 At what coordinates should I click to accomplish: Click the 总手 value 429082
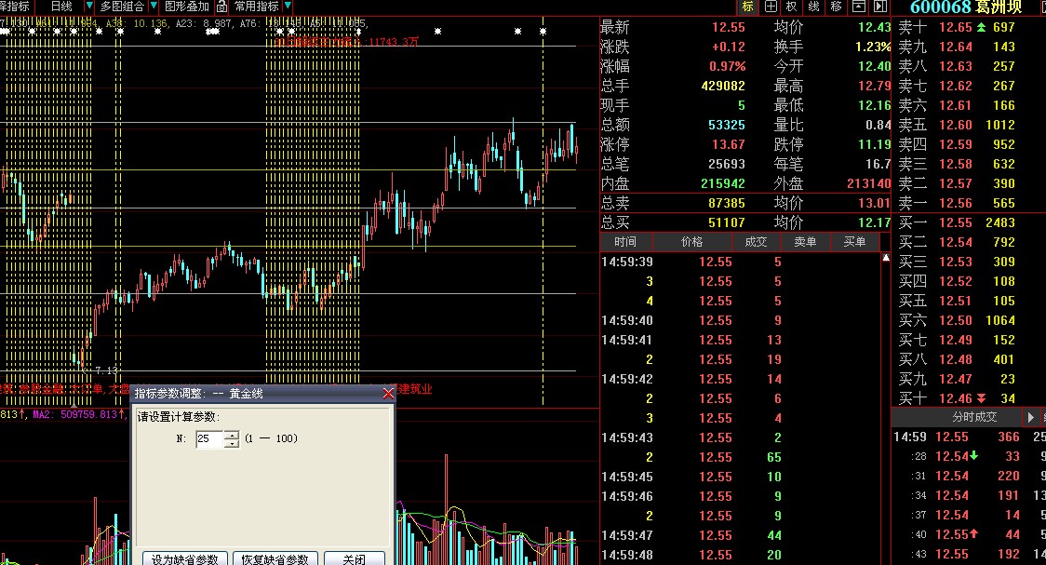coord(723,86)
